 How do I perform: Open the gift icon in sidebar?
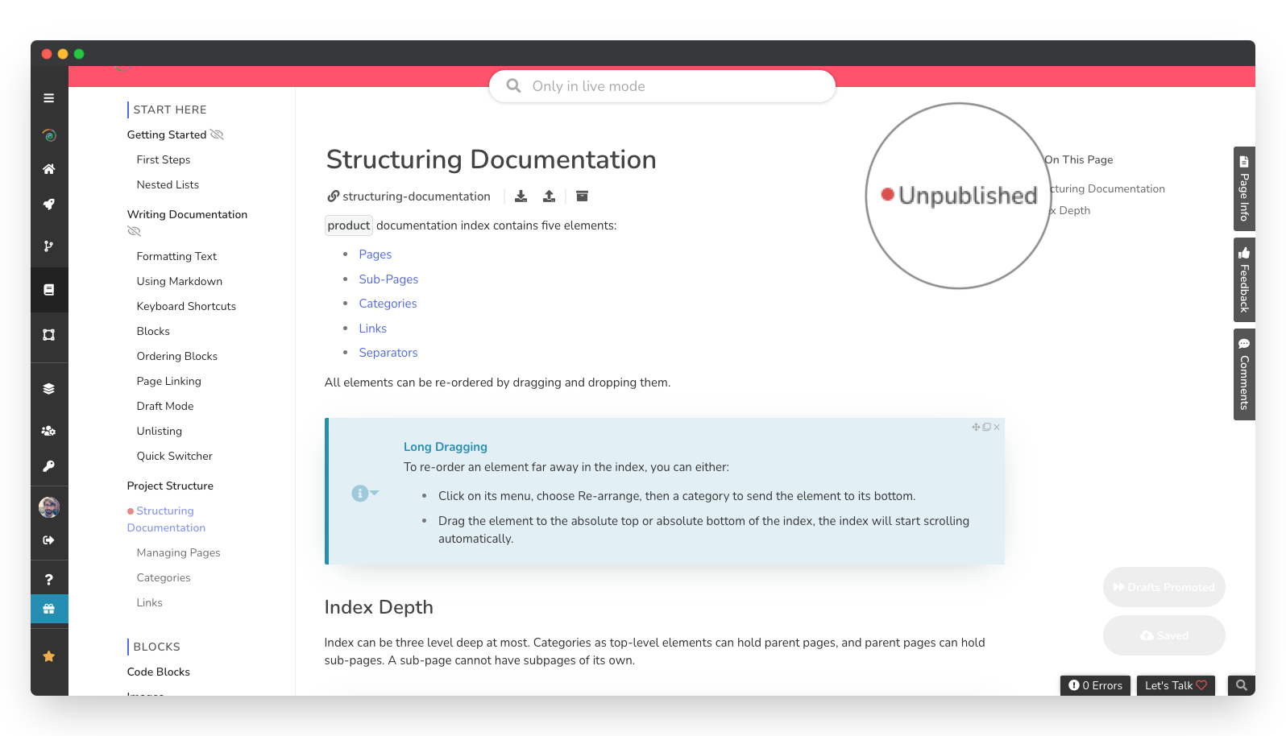(x=49, y=609)
